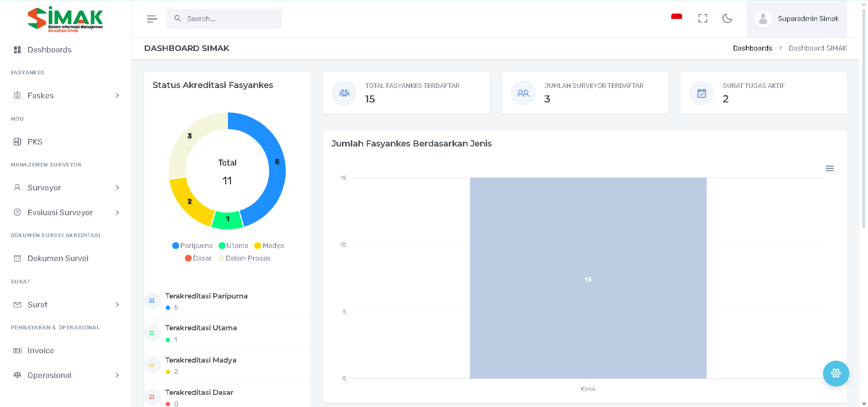
Task: Click the yellow Madya legend swatch
Action: [258, 246]
